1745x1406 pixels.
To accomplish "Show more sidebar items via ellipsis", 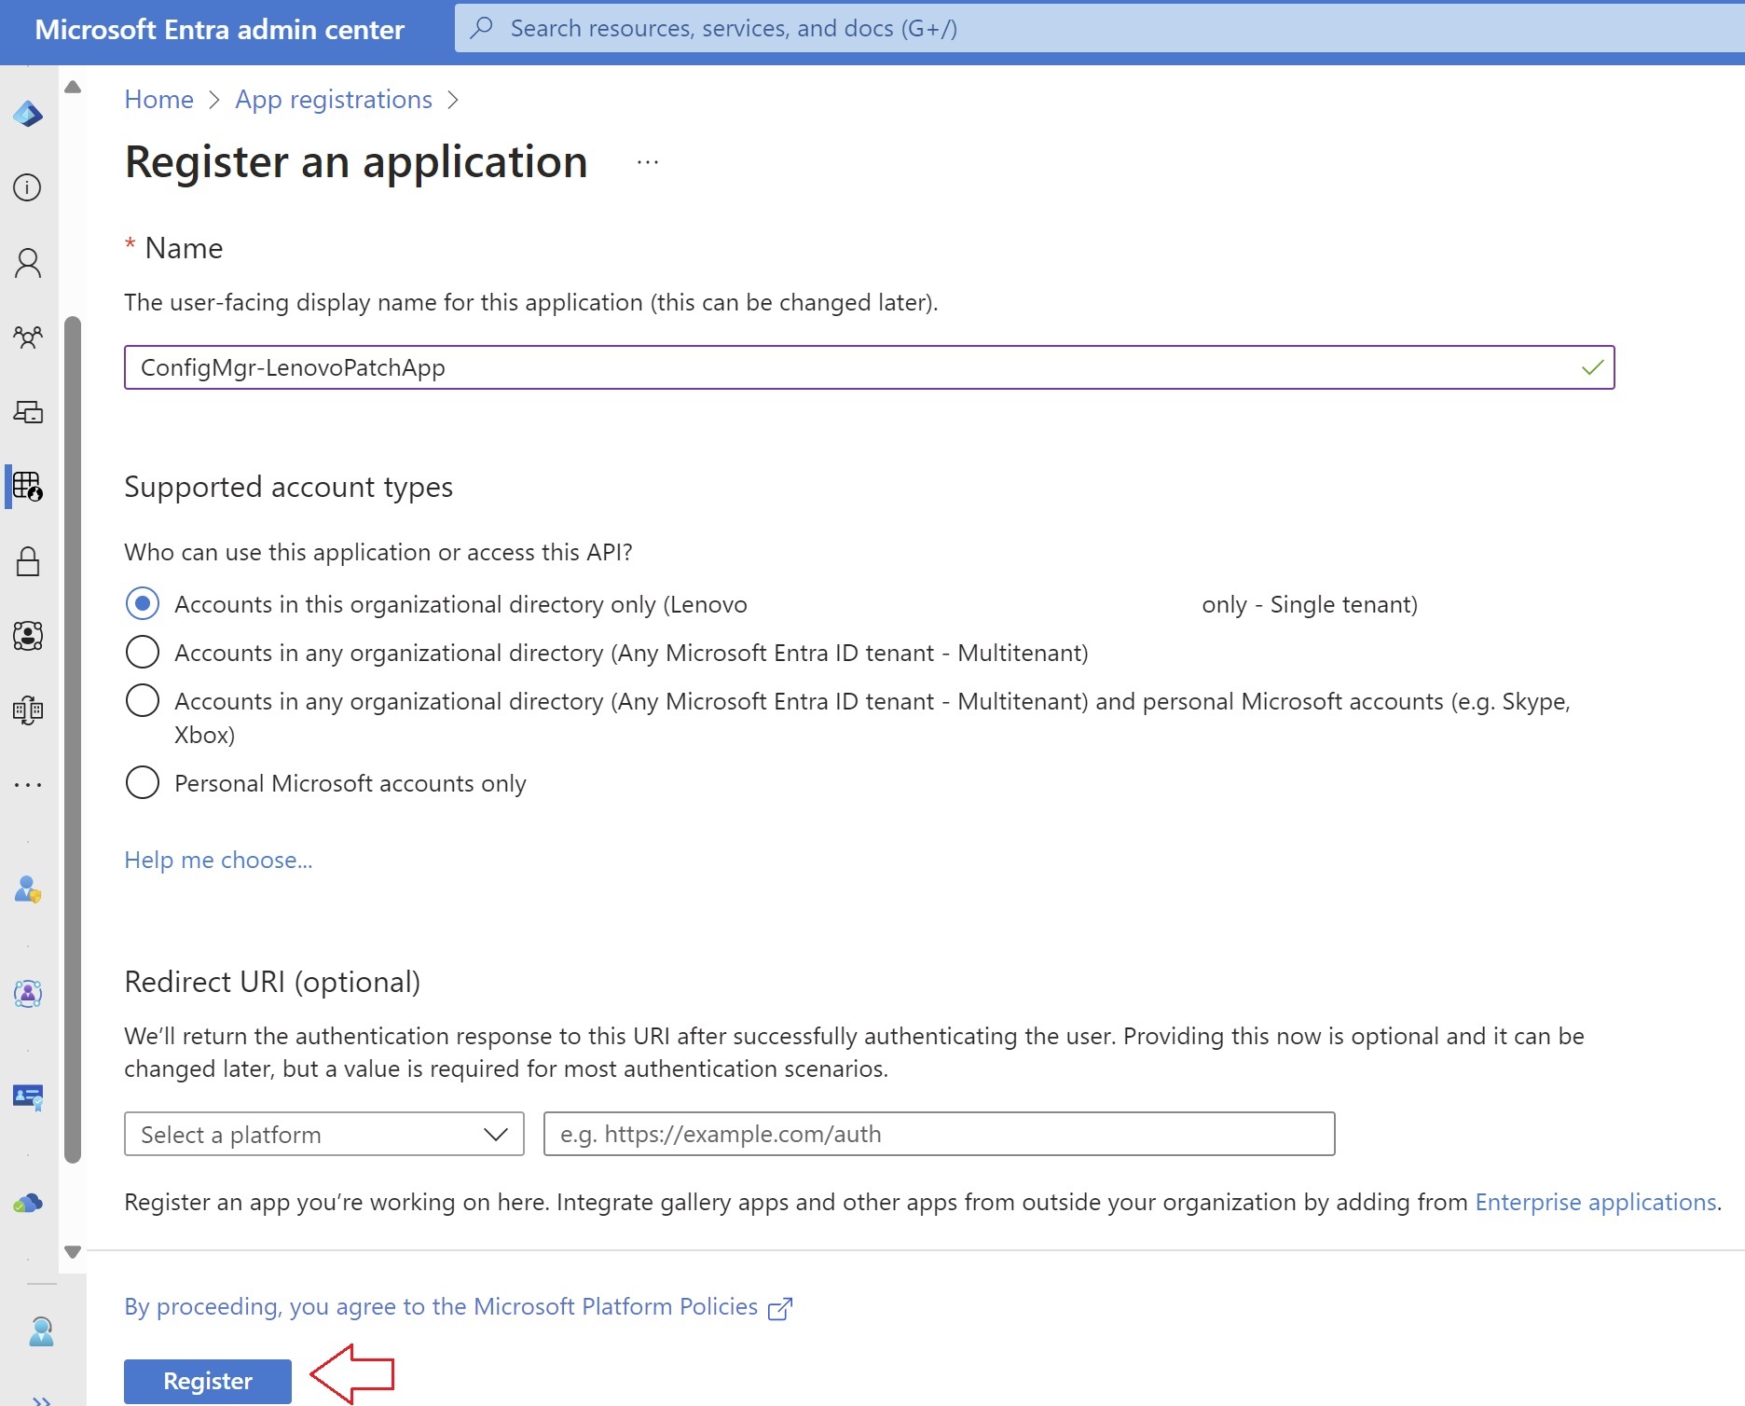I will tap(28, 785).
